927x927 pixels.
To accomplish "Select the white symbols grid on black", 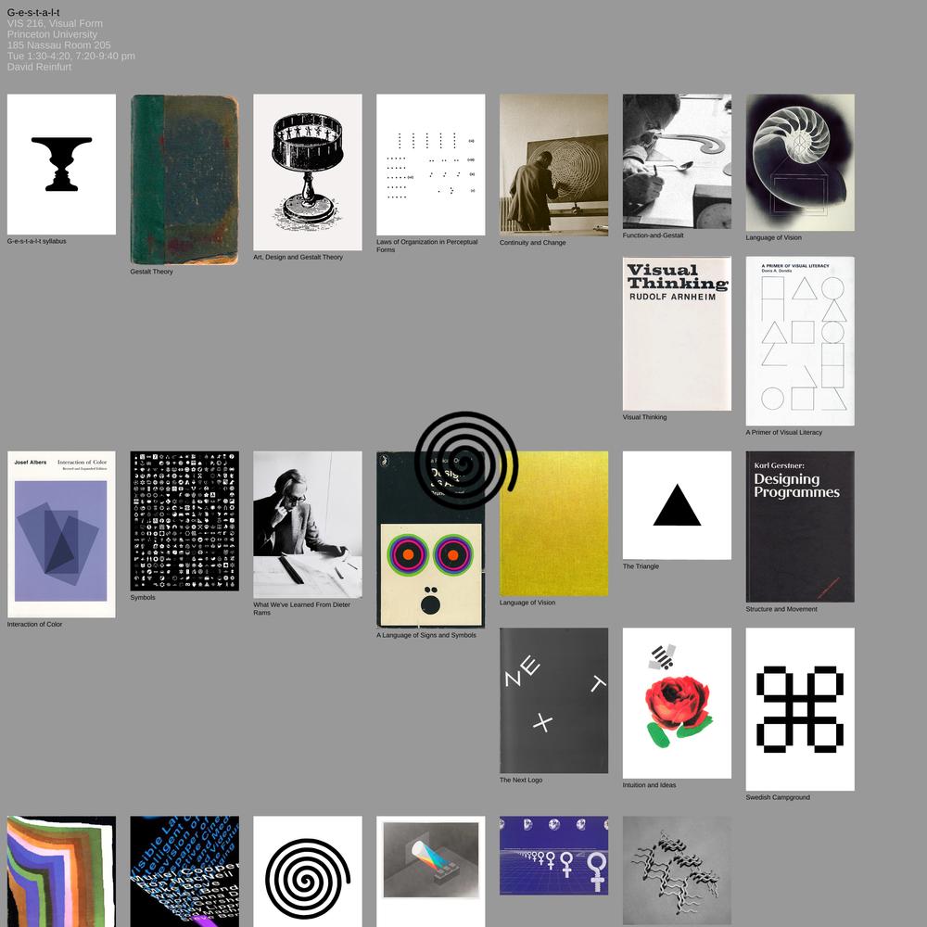I will point(184,521).
